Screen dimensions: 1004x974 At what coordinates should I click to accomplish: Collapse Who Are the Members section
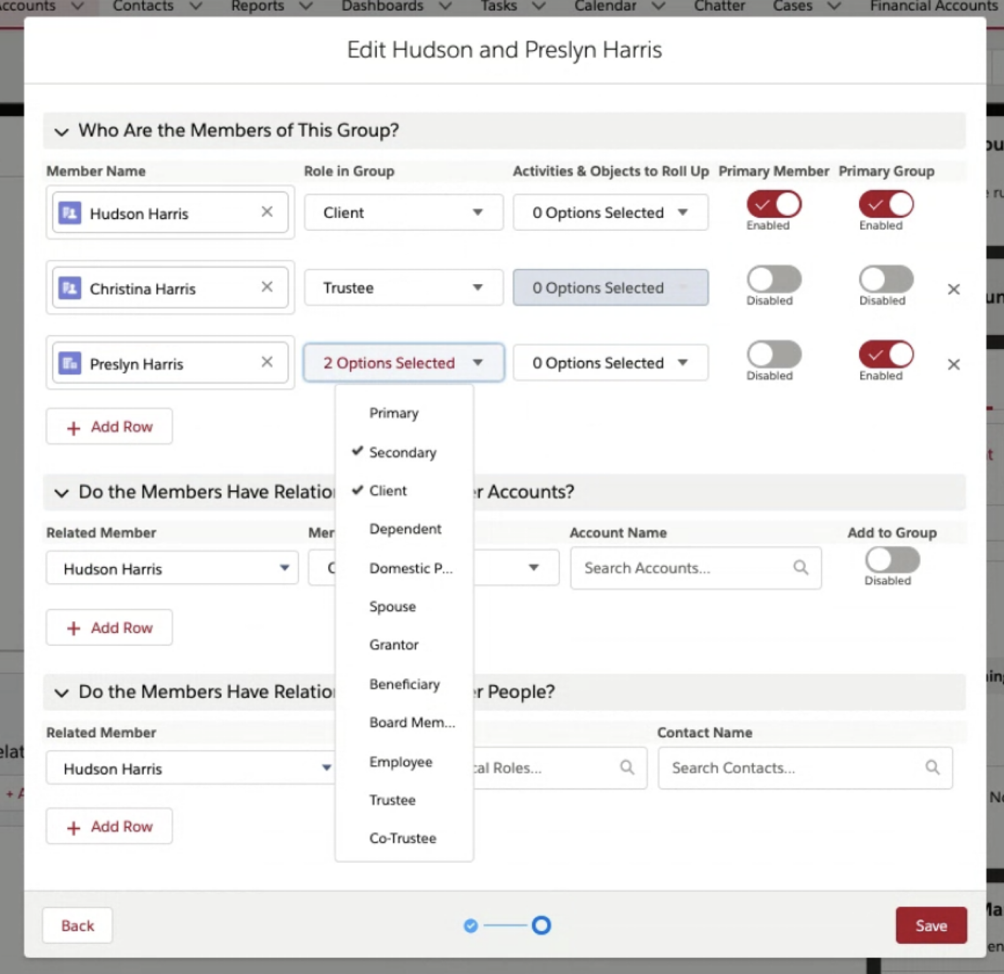point(61,131)
